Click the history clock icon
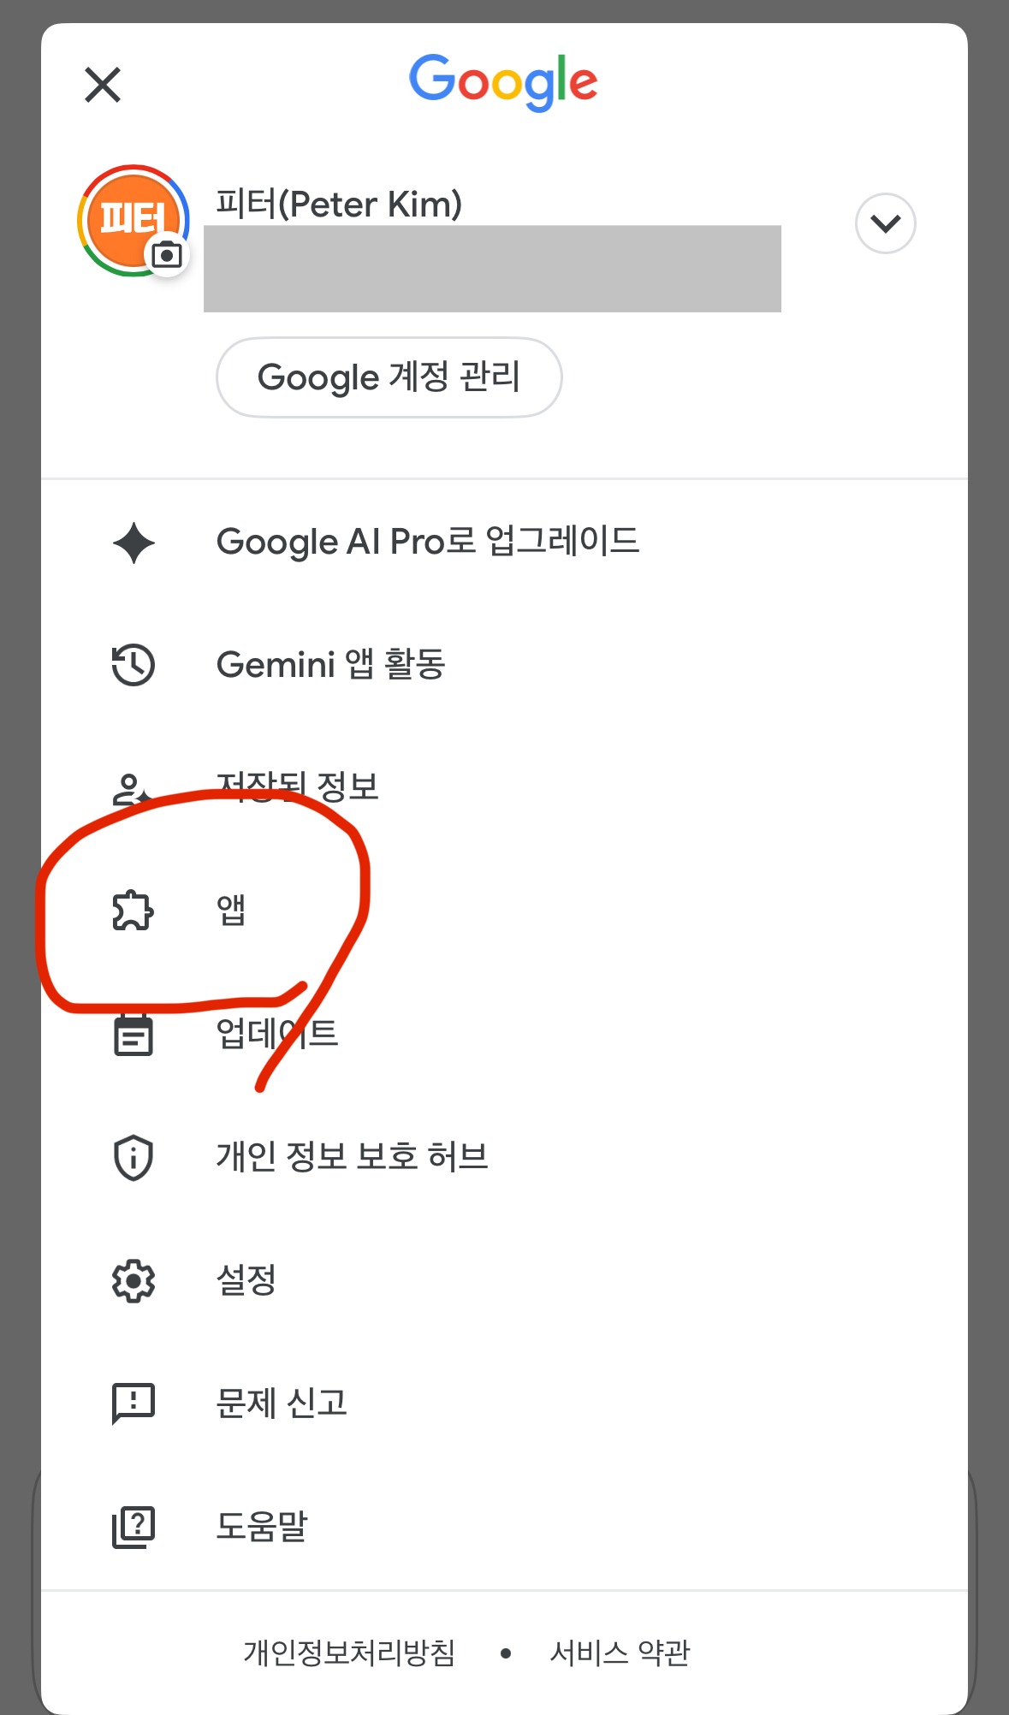Image resolution: width=1009 pixels, height=1715 pixels. point(134,665)
